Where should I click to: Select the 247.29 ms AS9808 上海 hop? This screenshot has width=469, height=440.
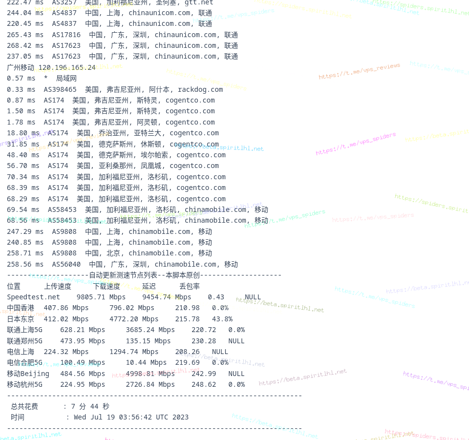(109, 231)
